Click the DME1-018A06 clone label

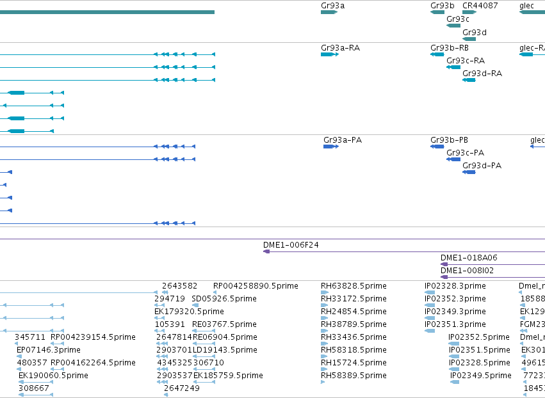pyautogui.click(x=469, y=258)
